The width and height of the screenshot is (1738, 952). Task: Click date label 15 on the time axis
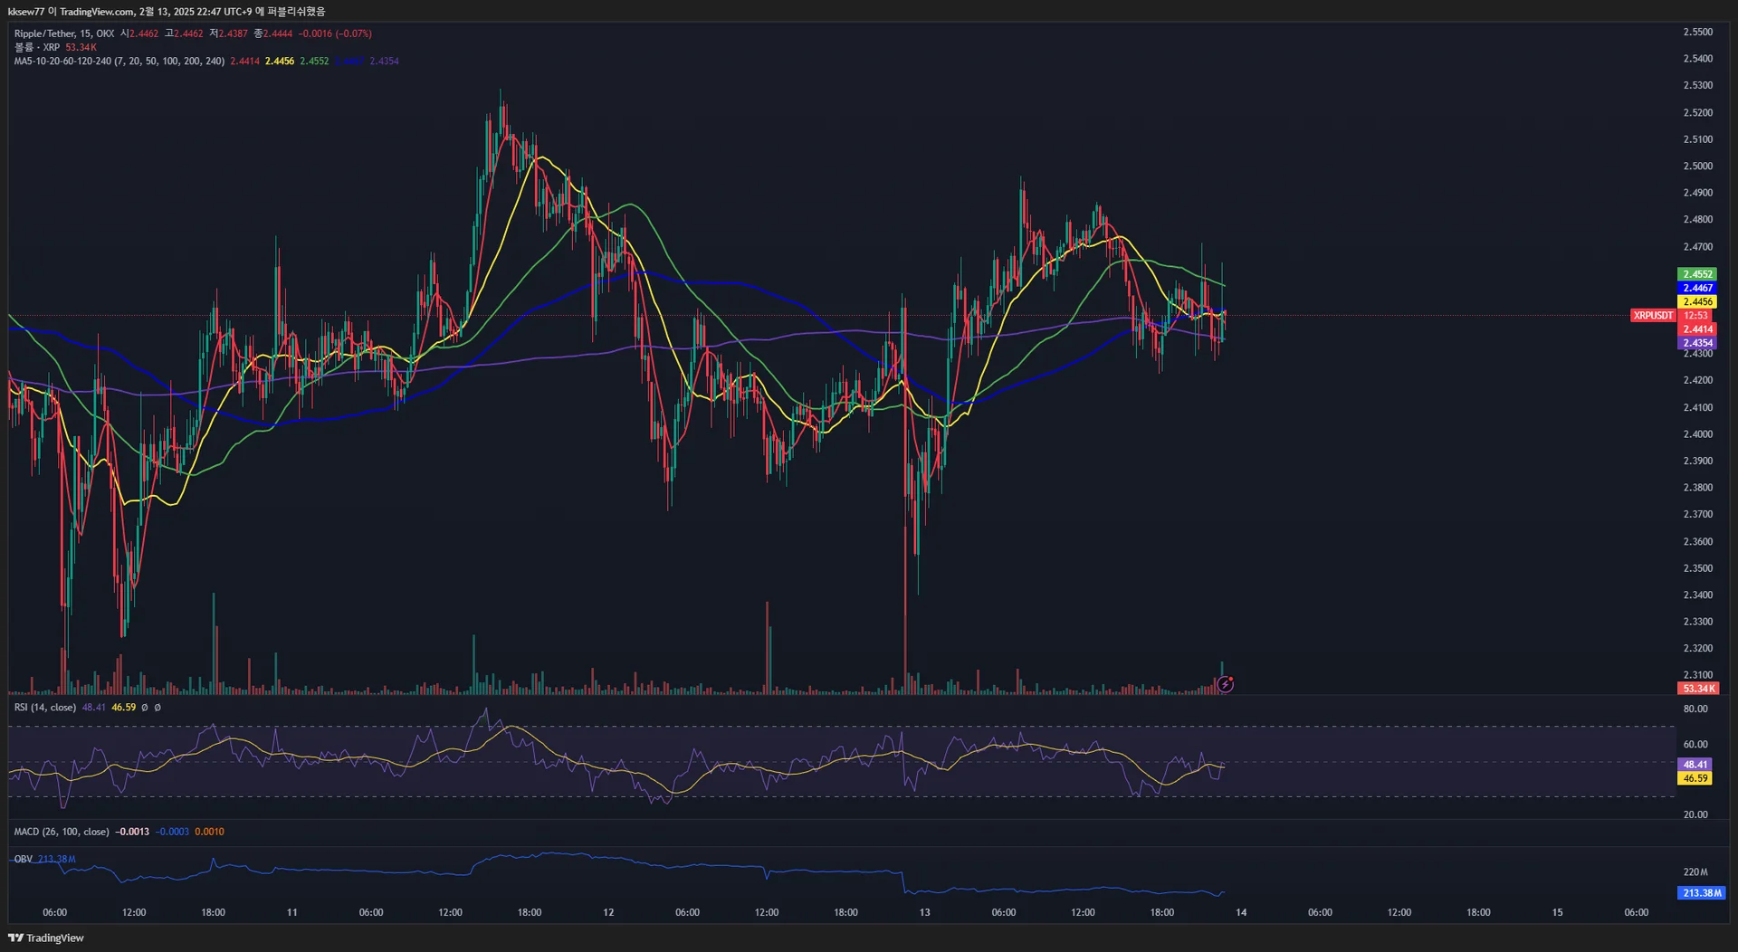click(x=1557, y=912)
